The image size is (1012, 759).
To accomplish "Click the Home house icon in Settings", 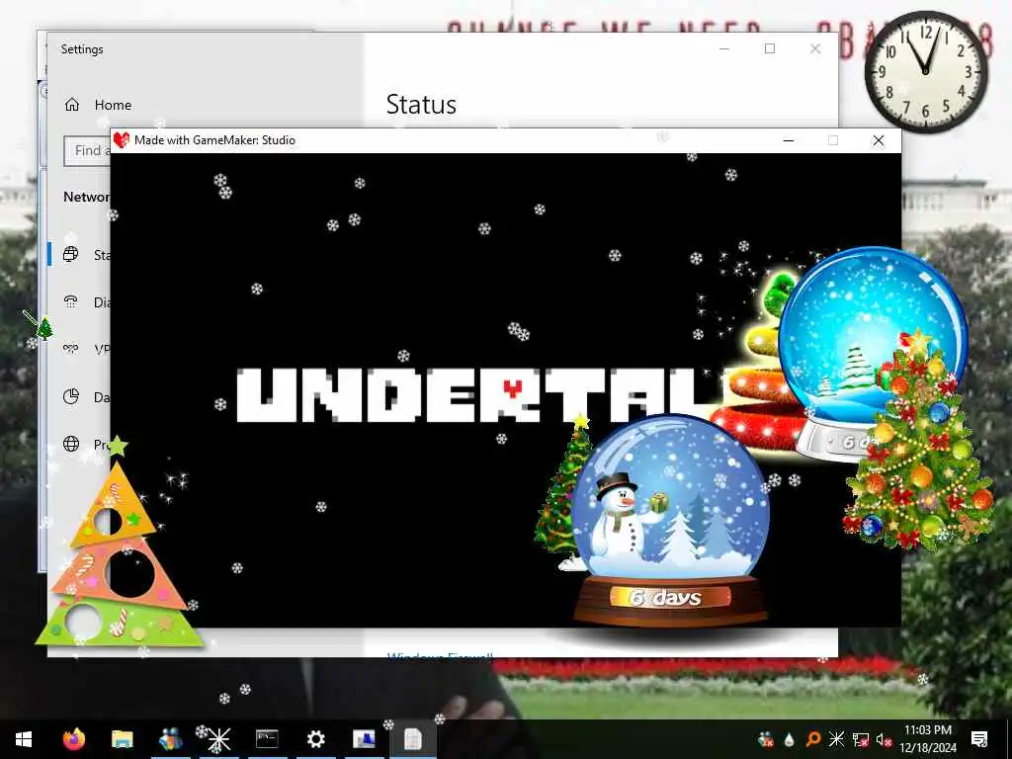I will [72, 105].
